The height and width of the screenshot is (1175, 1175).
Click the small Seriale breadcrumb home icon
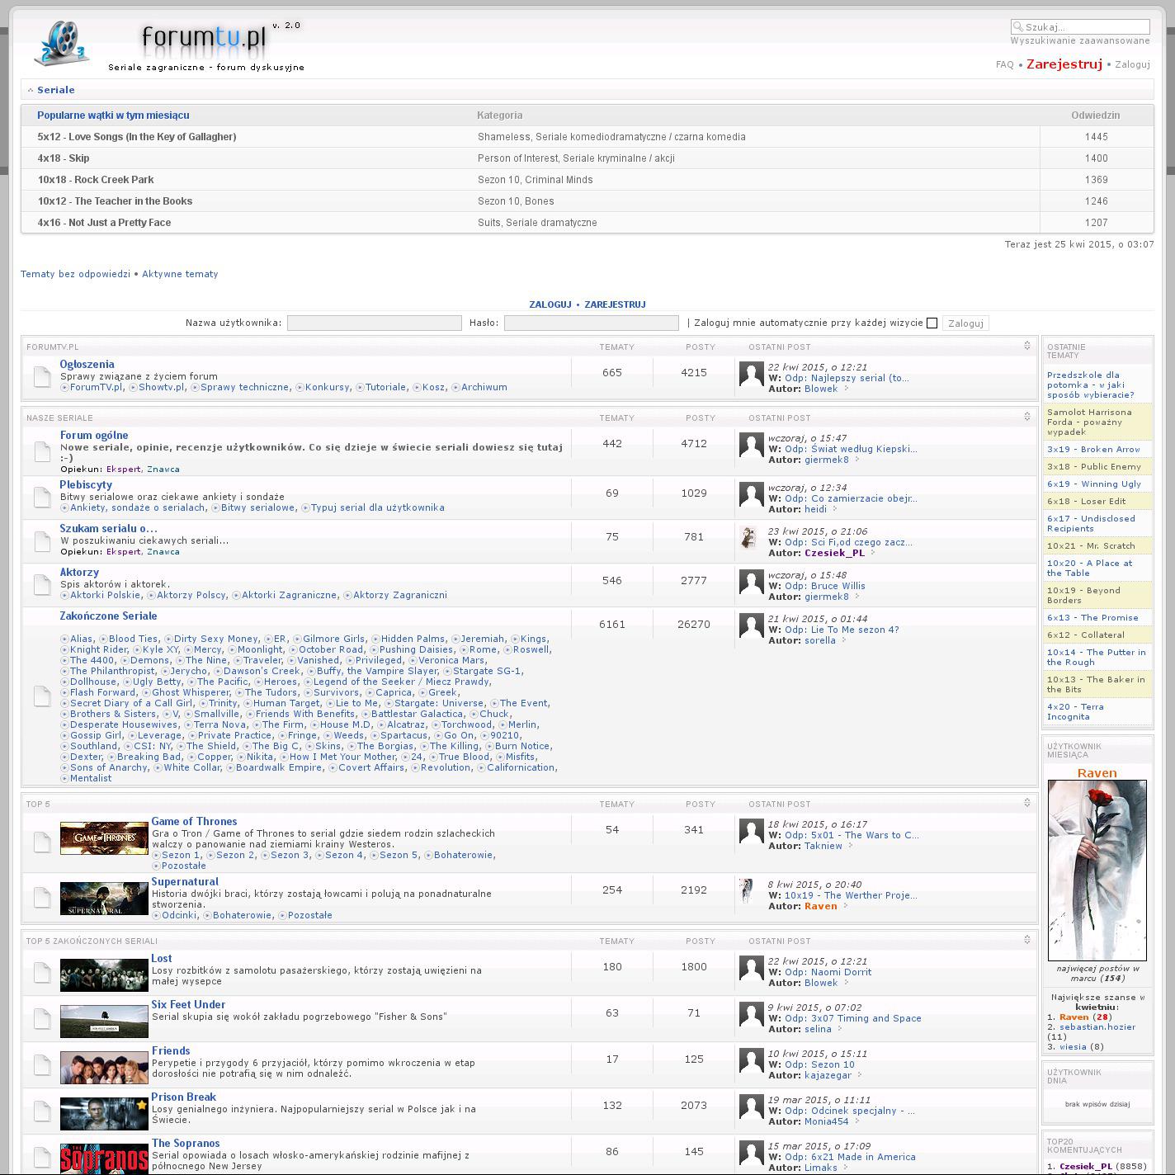[31, 91]
